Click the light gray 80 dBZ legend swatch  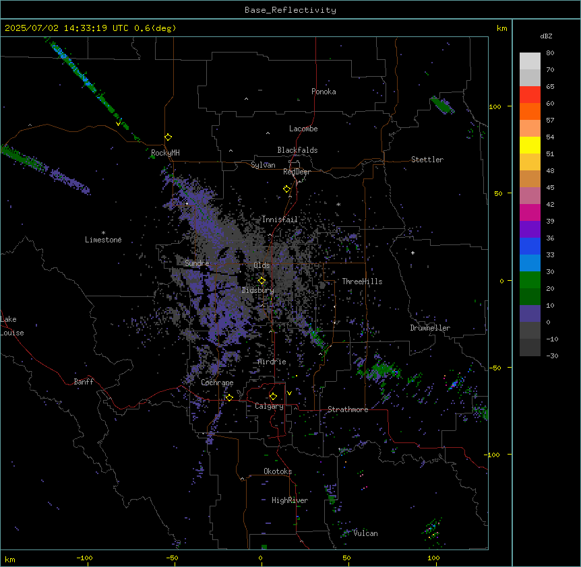[530, 61]
